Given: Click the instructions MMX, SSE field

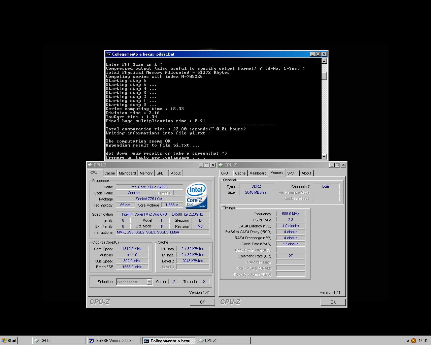Looking at the screenshot, I should click(162, 232).
